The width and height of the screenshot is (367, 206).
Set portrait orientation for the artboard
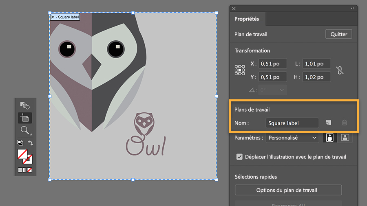(330, 138)
